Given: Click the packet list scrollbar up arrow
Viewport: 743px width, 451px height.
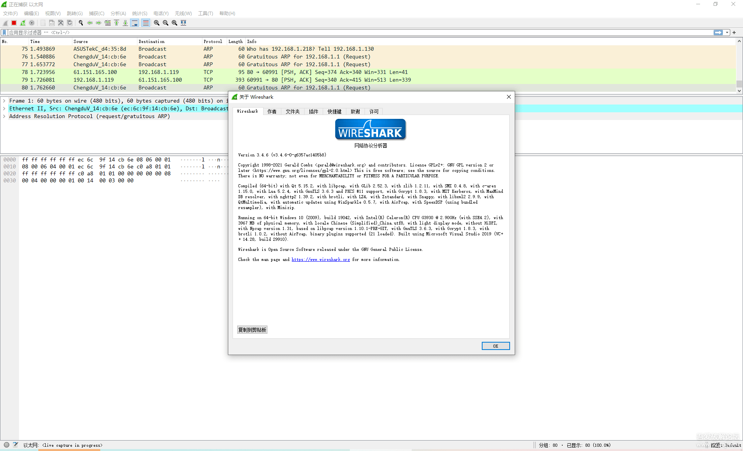Looking at the screenshot, I should (x=739, y=41).
